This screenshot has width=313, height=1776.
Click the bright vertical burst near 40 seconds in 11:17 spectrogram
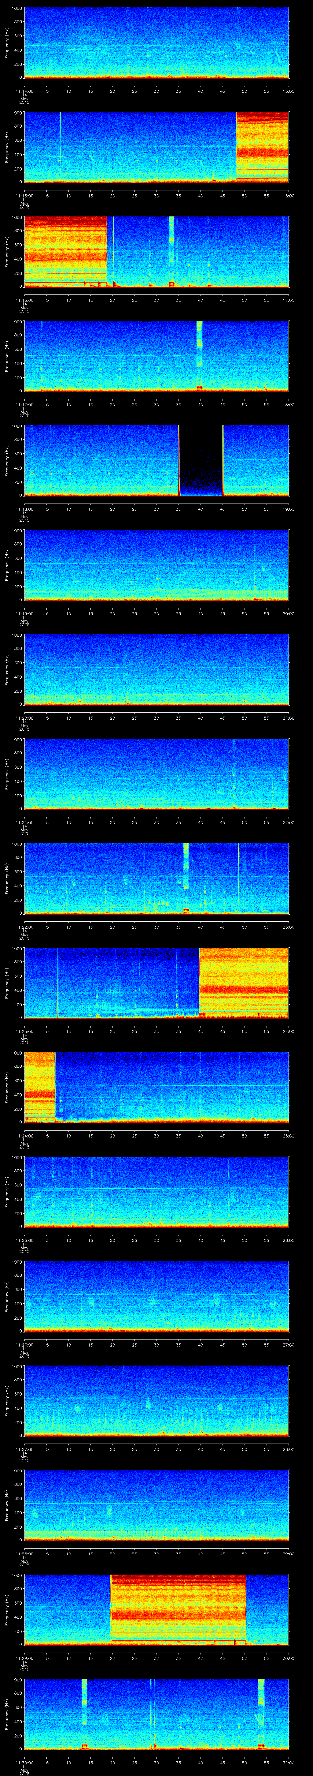tap(200, 356)
